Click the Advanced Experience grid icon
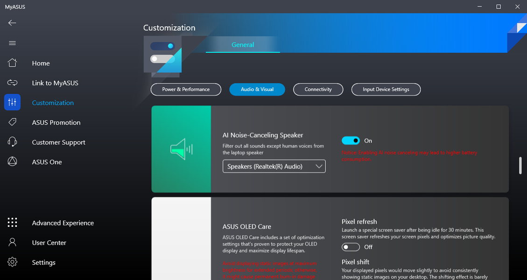527x280 pixels. click(x=12, y=223)
